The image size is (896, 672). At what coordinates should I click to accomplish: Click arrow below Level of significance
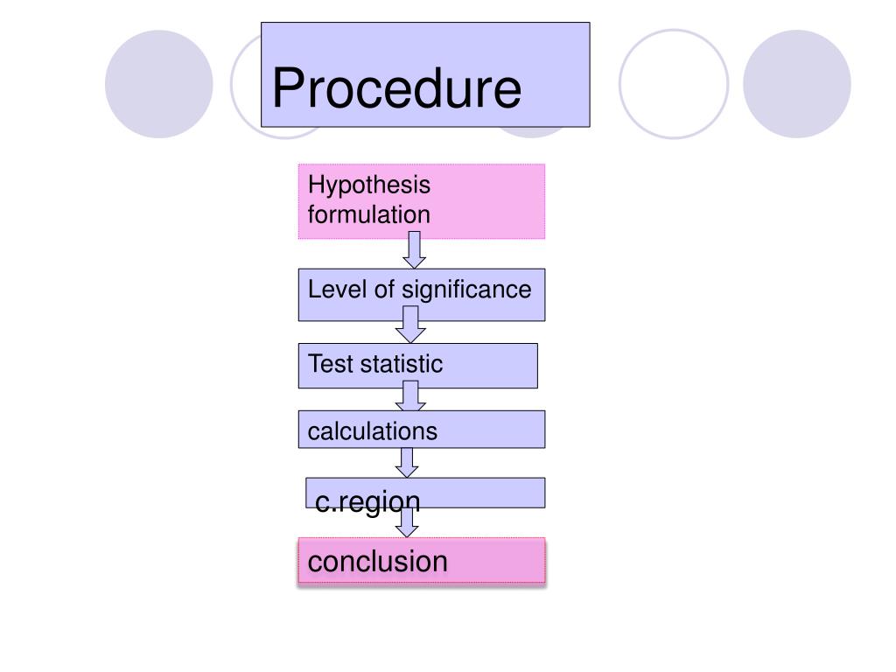[410, 325]
